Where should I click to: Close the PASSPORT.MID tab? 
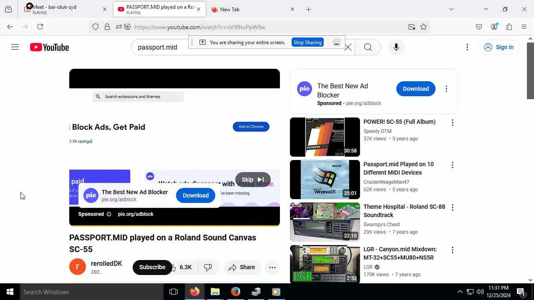[199, 9]
